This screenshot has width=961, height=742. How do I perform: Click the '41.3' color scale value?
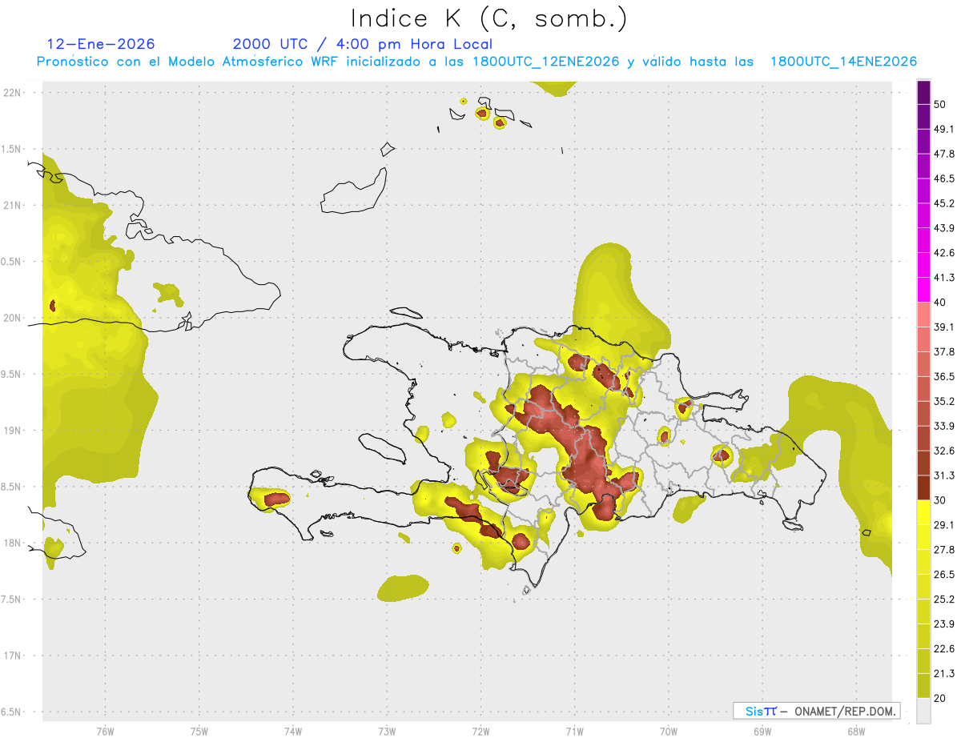(x=944, y=278)
